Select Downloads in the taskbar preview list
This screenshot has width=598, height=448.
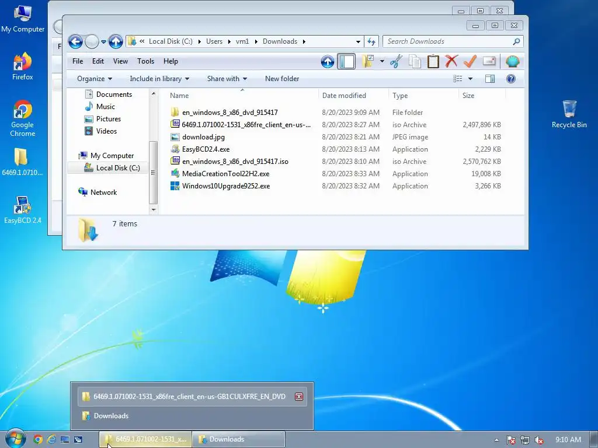(x=192, y=415)
